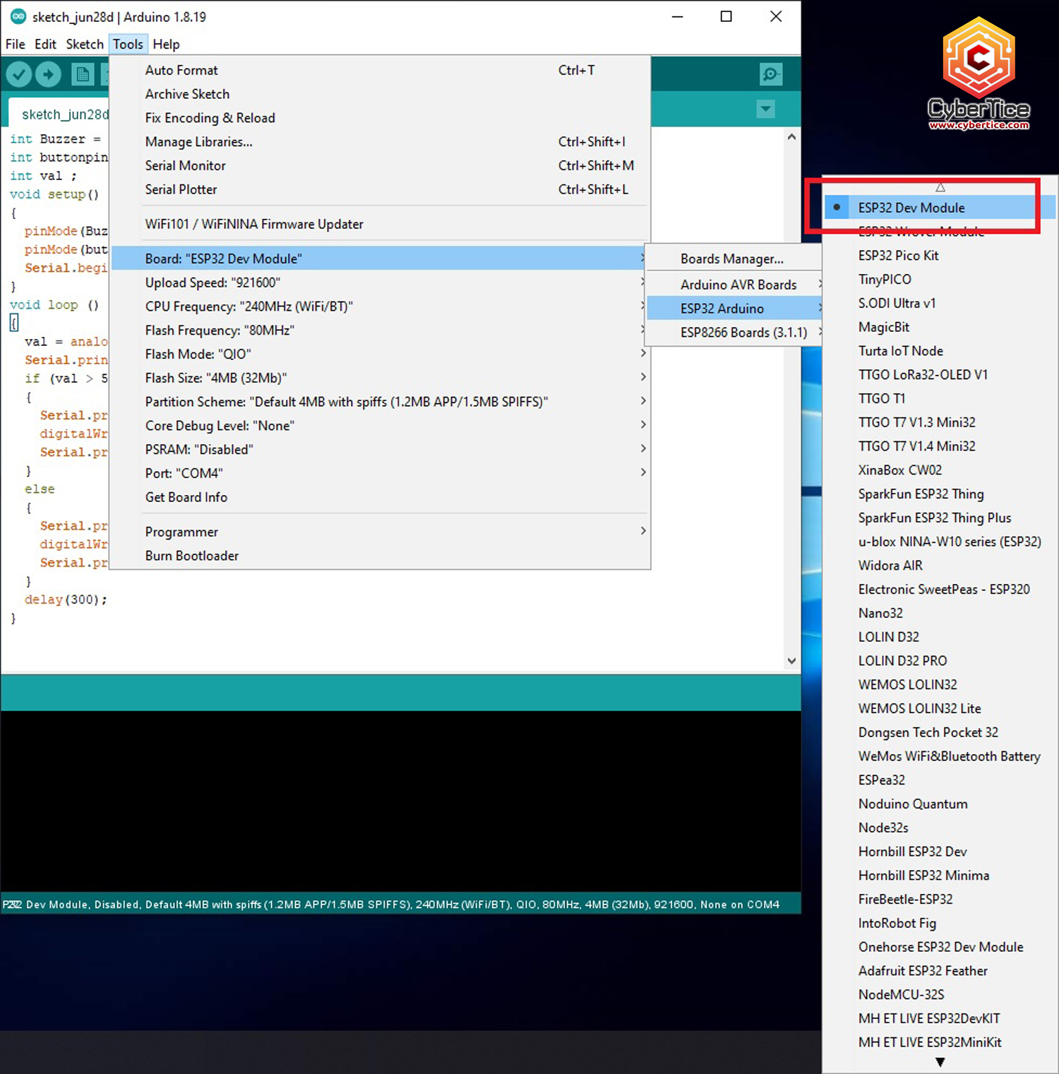Image resolution: width=1059 pixels, height=1074 pixels.
Task: Click the scroll-down triangle below board list
Action: click(940, 1061)
